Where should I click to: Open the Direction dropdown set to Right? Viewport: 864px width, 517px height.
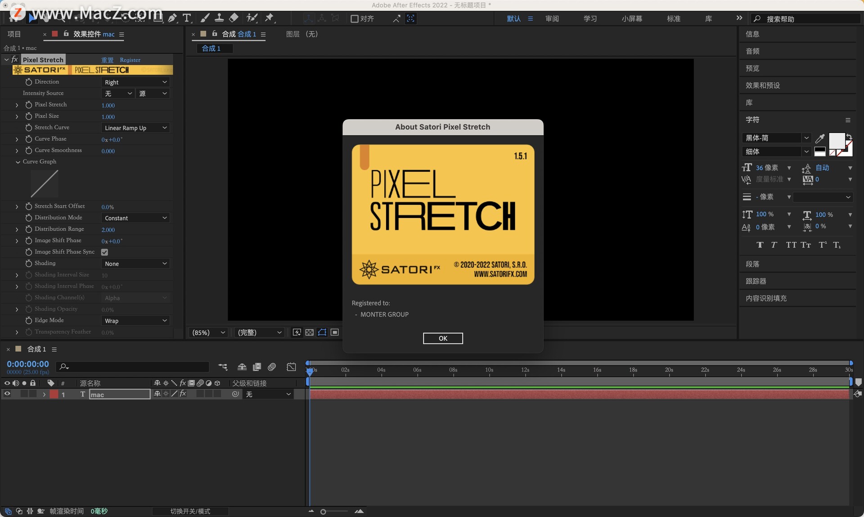135,82
